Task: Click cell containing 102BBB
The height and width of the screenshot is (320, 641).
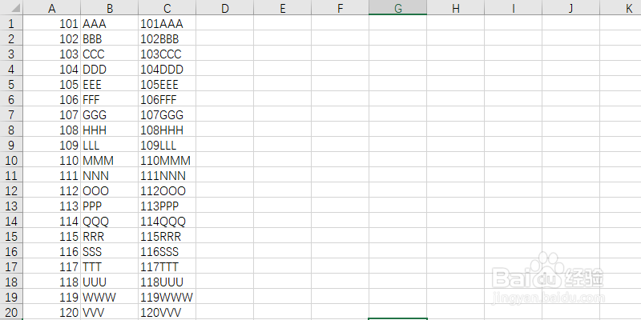Action: click(x=167, y=38)
